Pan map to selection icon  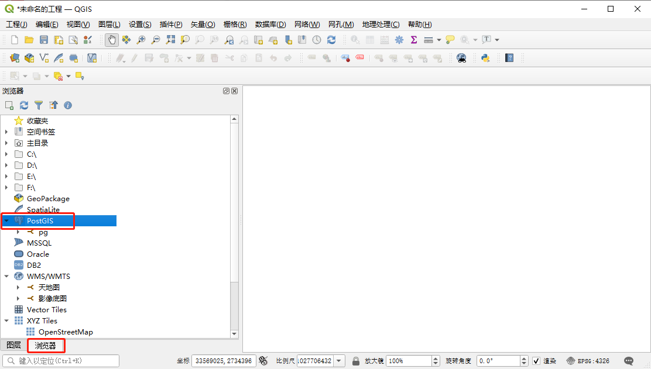click(126, 40)
